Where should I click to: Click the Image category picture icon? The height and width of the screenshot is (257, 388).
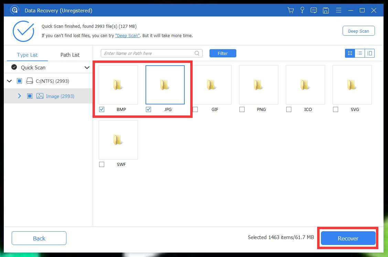pyautogui.click(x=40, y=96)
